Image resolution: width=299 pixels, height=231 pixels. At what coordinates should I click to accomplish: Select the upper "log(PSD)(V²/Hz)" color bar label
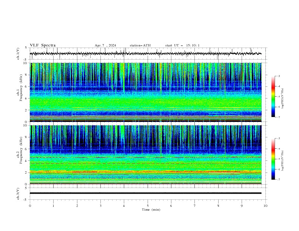[283, 99]
